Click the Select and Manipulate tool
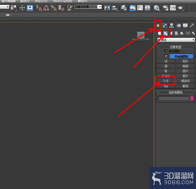Viewport: 196px width, 189px height. pyautogui.click(x=22, y=8)
